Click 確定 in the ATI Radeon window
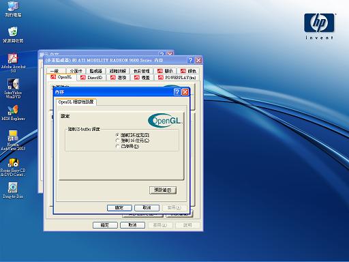The width and height of the screenshot is (349, 262). 105,225
